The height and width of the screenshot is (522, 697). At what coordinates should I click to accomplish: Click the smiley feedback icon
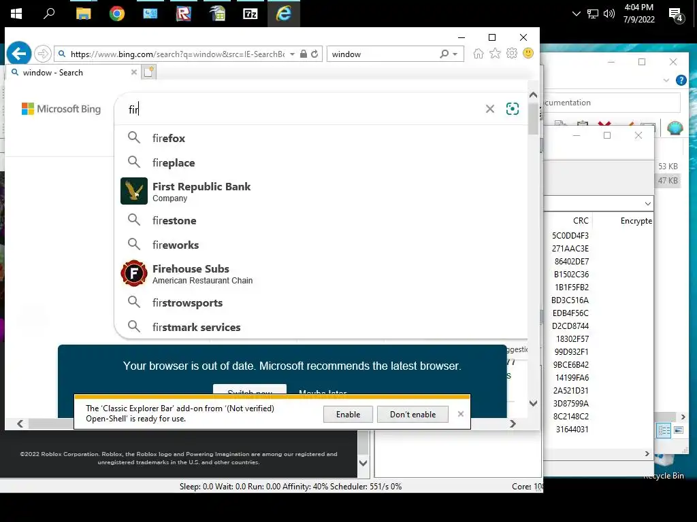tap(528, 54)
